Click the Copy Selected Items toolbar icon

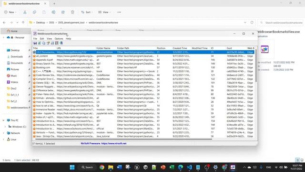point(44,43)
